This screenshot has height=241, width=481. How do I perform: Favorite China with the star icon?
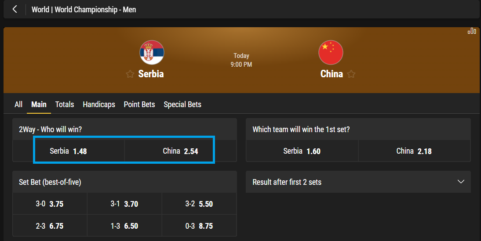(x=351, y=74)
